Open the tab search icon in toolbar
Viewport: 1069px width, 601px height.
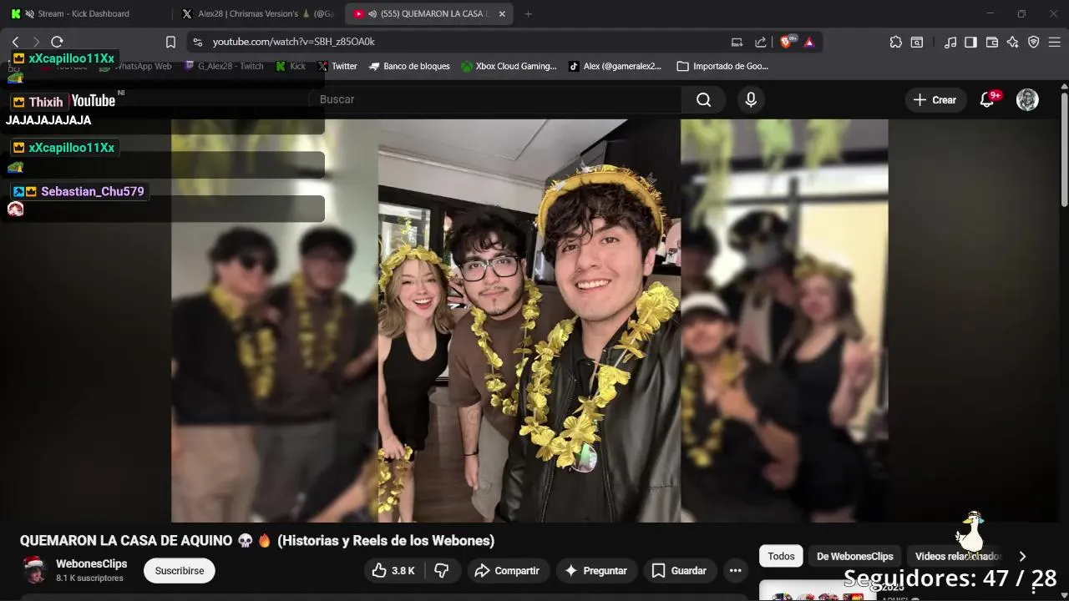(x=917, y=42)
